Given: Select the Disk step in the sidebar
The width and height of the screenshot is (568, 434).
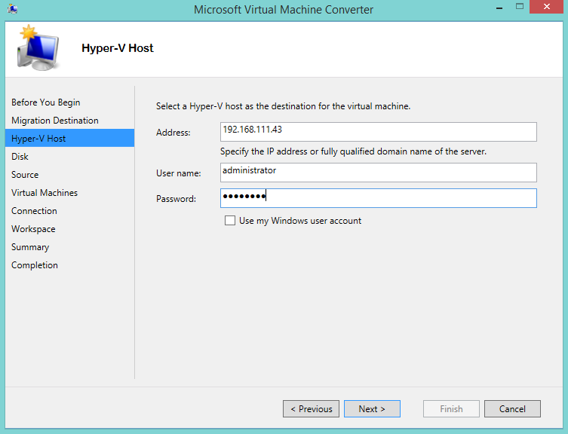Looking at the screenshot, I should [x=20, y=157].
